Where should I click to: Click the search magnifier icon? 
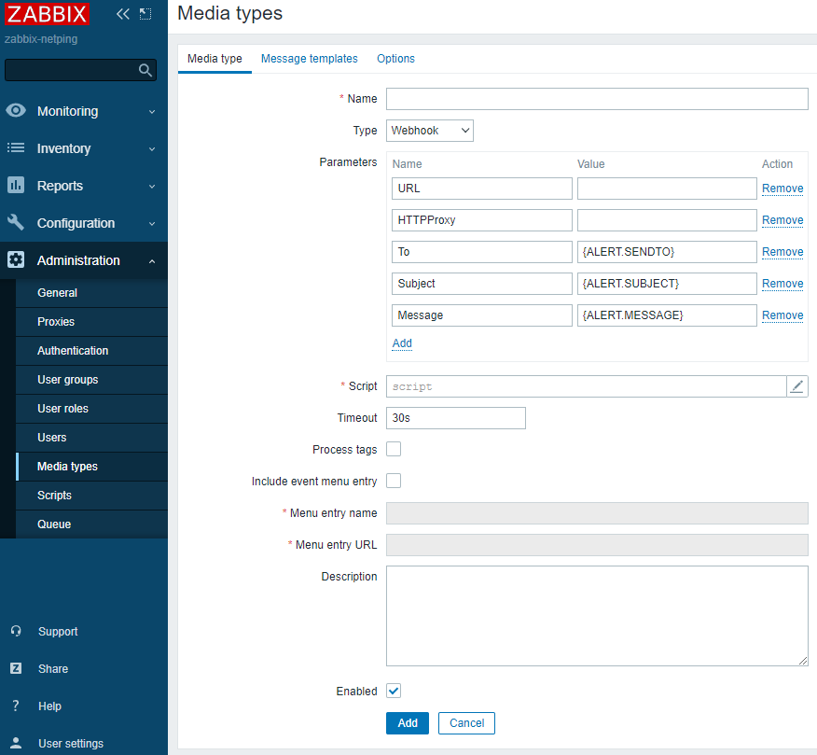145,70
